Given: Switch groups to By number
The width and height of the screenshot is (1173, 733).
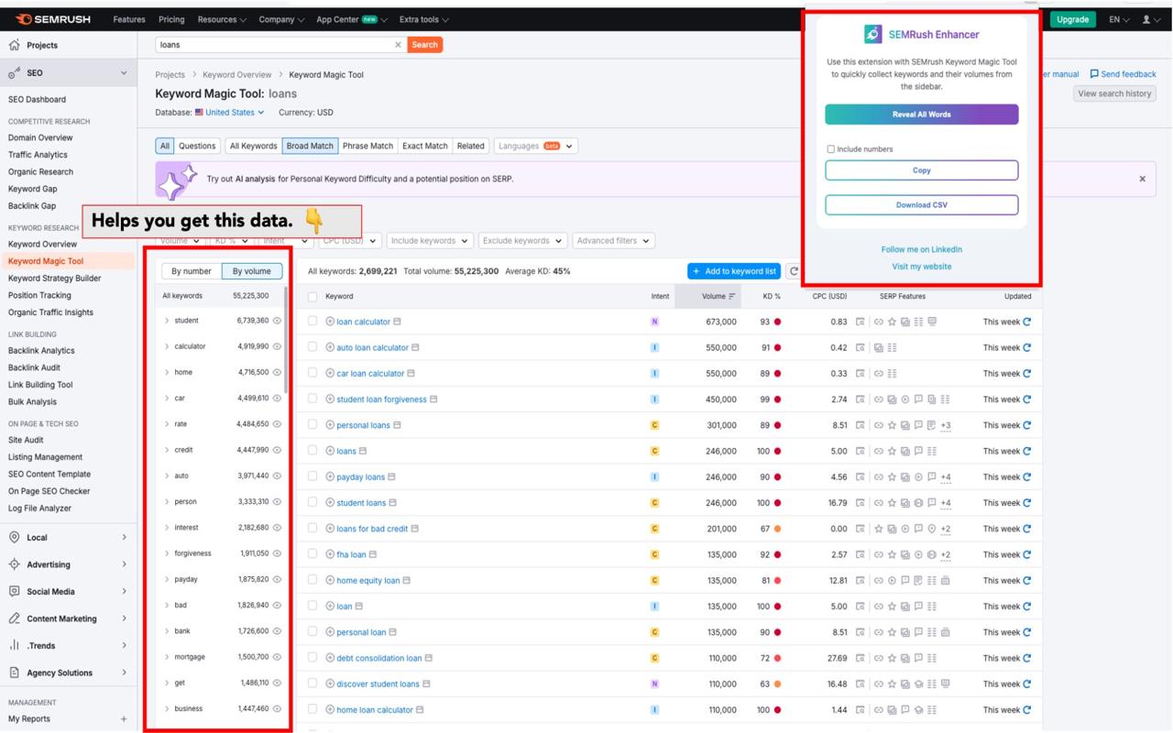Looking at the screenshot, I should pos(192,271).
